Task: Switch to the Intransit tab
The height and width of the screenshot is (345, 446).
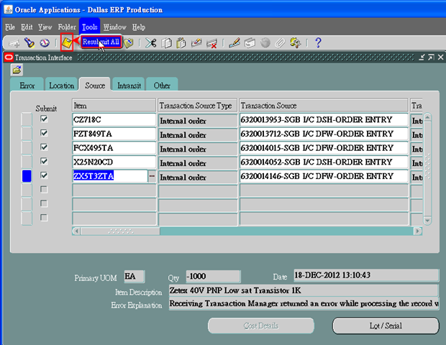Action: click(x=129, y=86)
